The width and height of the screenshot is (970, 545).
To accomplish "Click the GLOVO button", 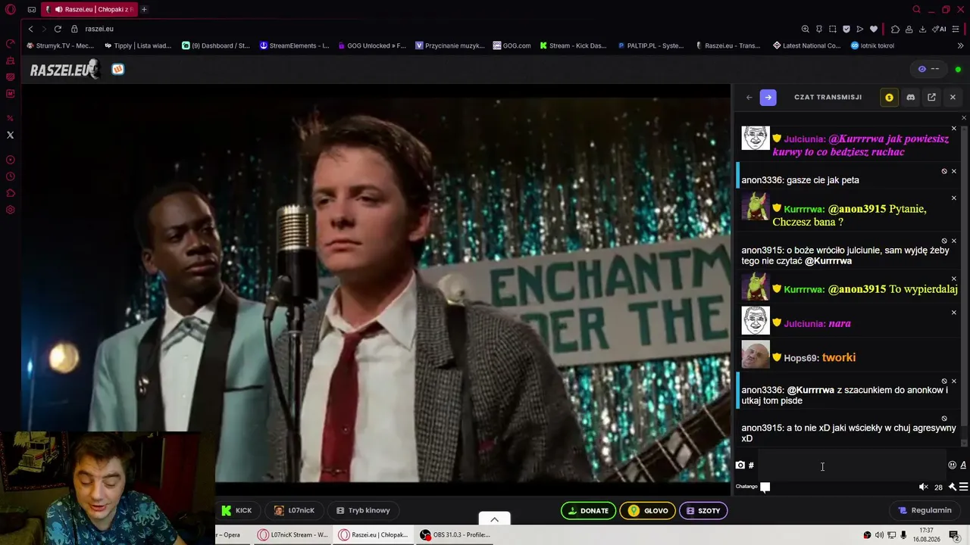I will (648, 511).
